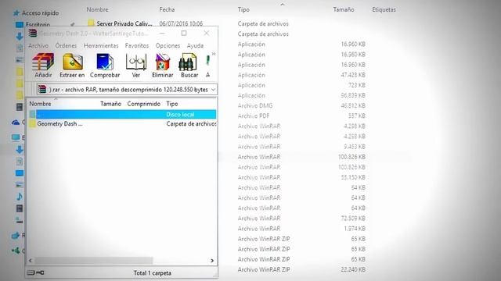Sort by Tipo column in WinRAR list

[x=172, y=104]
